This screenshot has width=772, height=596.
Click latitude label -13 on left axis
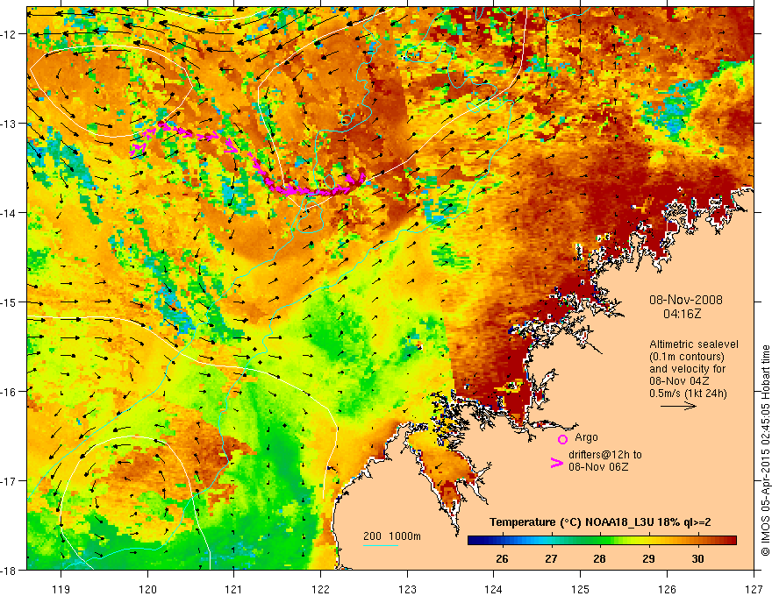coord(10,124)
